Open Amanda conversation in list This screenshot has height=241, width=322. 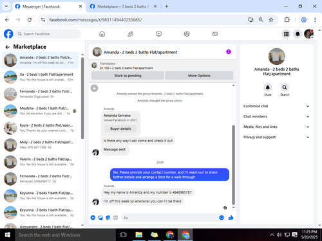pos(40,60)
